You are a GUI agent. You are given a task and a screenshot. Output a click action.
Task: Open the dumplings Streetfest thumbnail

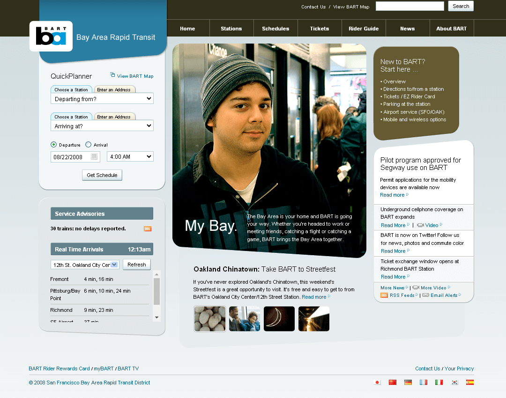point(210,319)
